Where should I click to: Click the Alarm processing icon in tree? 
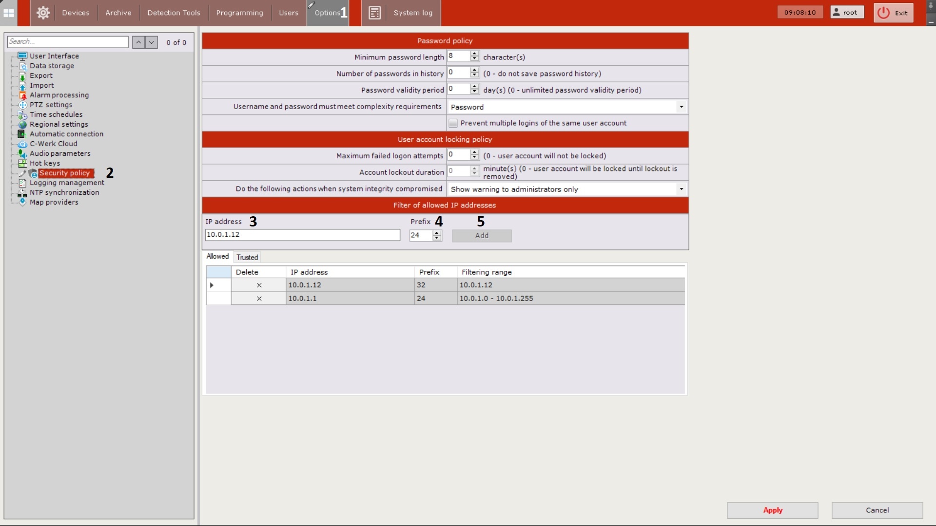point(22,95)
